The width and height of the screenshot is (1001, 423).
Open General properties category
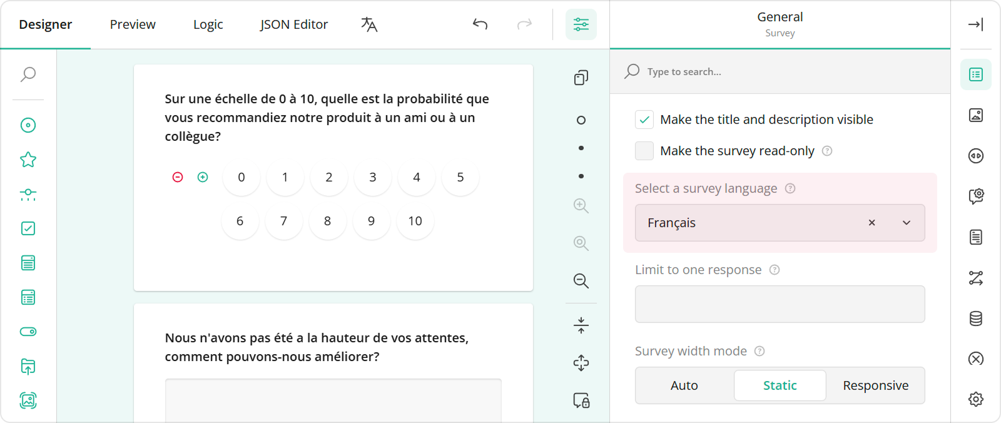coord(976,74)
